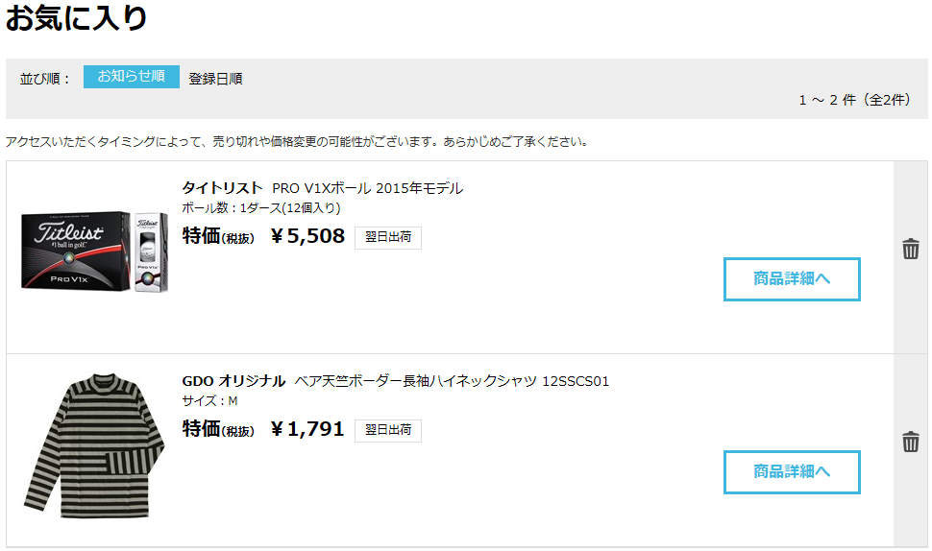Viewport: 932px width, 551px height.
Task: Click the ボール数：1ダース(12個入り) text
Action: tap(261, 207)
